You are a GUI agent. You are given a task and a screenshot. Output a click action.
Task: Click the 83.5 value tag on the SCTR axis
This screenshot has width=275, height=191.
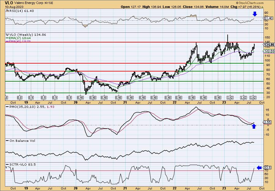coord(267,168)
